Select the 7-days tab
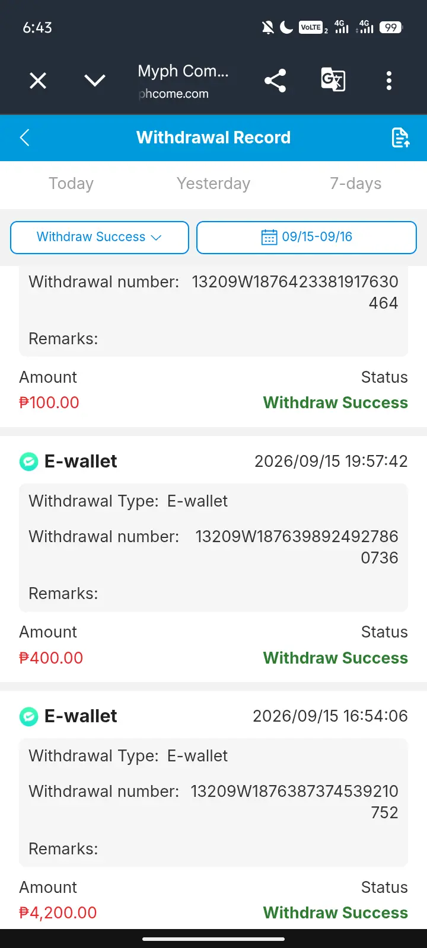This screenshot has width=427, height=948. (x=356, y=184)
